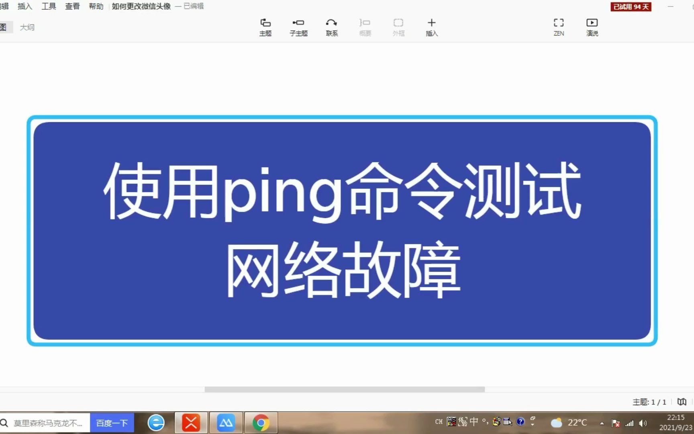Click the 百度一下 search button

(x=112, y=423)
